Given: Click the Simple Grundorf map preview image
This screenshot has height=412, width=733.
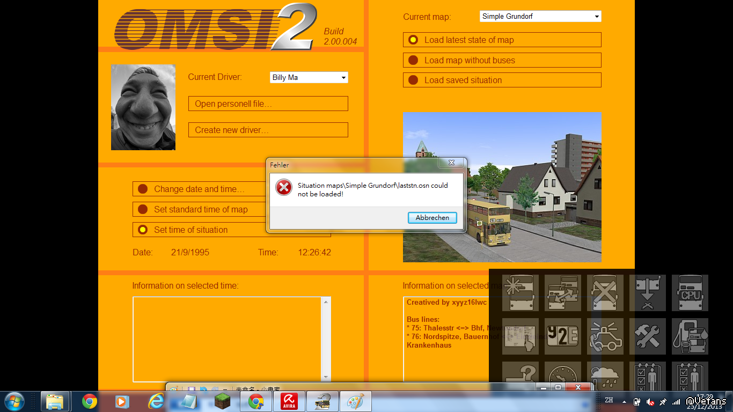Looking at the screenshot, I should pyautogui.click(x=502, y=187).
